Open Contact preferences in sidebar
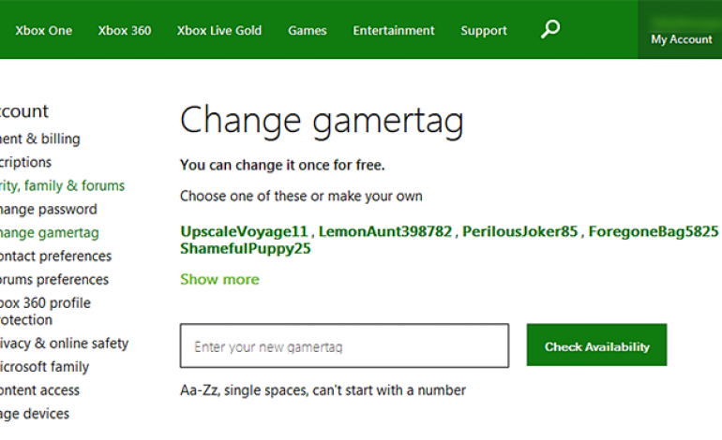722x440 pixels. pyautogui.click(x=54, y=256)
